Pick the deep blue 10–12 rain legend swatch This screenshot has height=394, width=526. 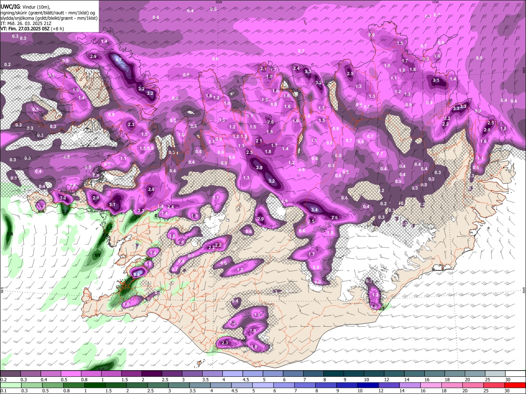pyautogui.click(x=367, y=385)
